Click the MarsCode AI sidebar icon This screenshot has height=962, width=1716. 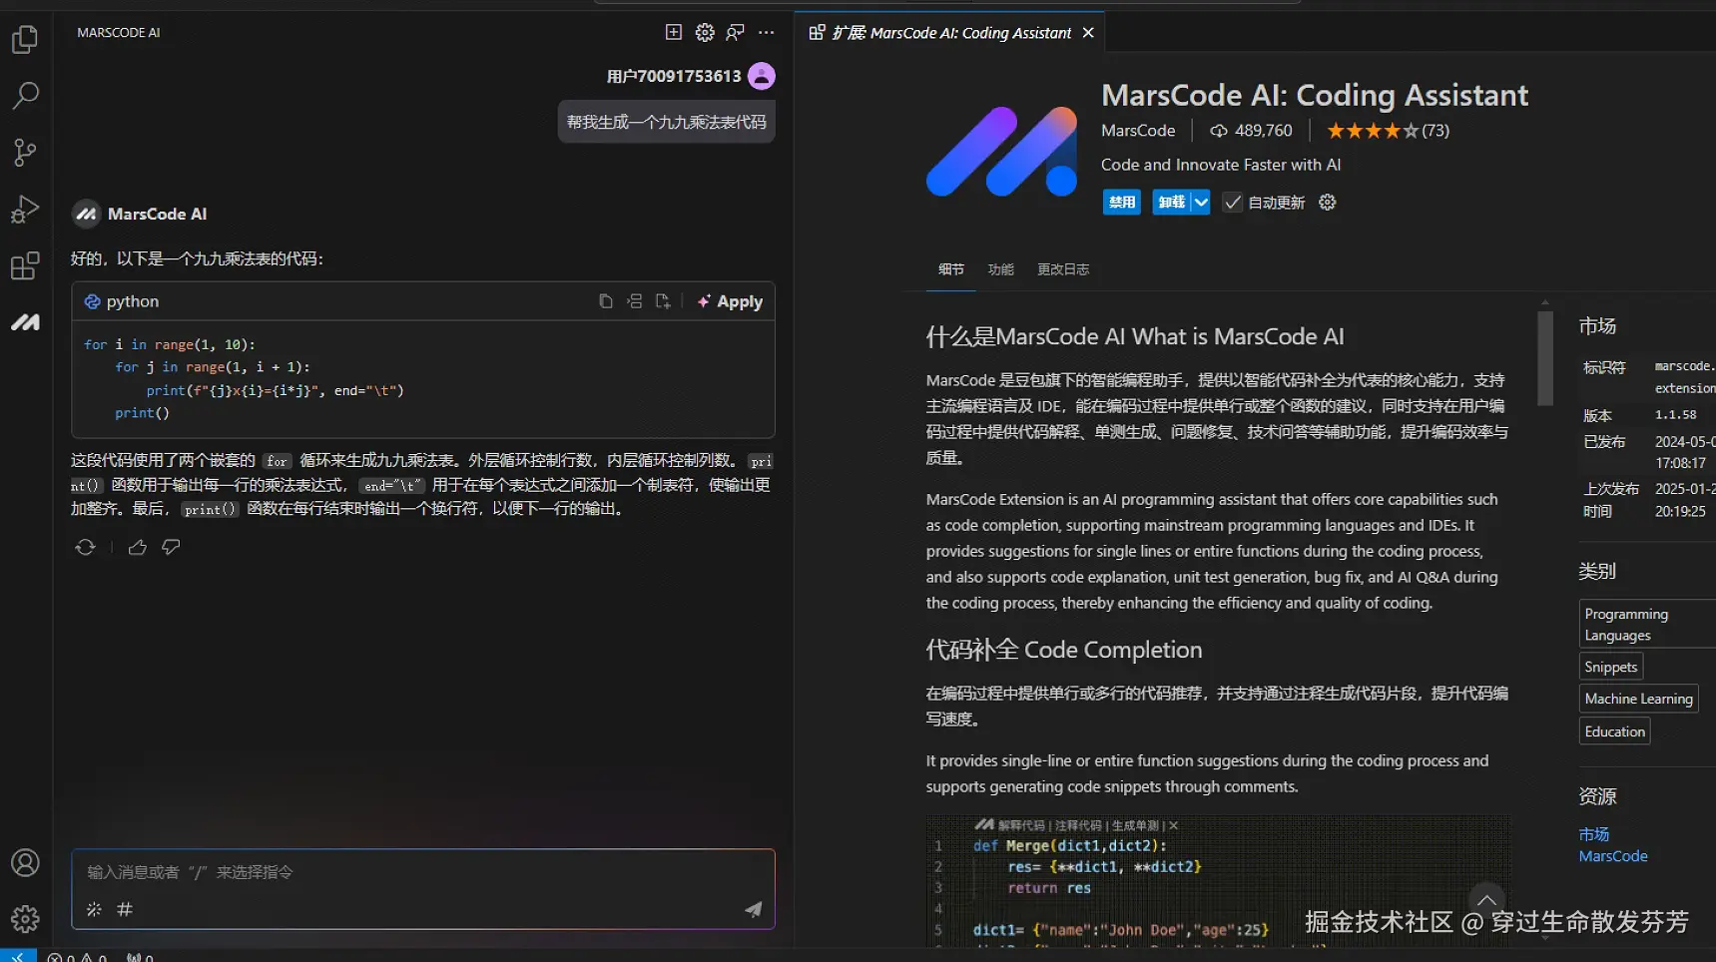tap(25, 322)
